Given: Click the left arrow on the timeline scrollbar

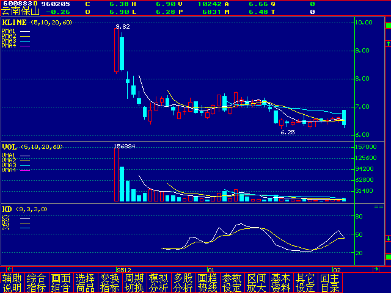Looking at the screenshot, I should point(9,269).
